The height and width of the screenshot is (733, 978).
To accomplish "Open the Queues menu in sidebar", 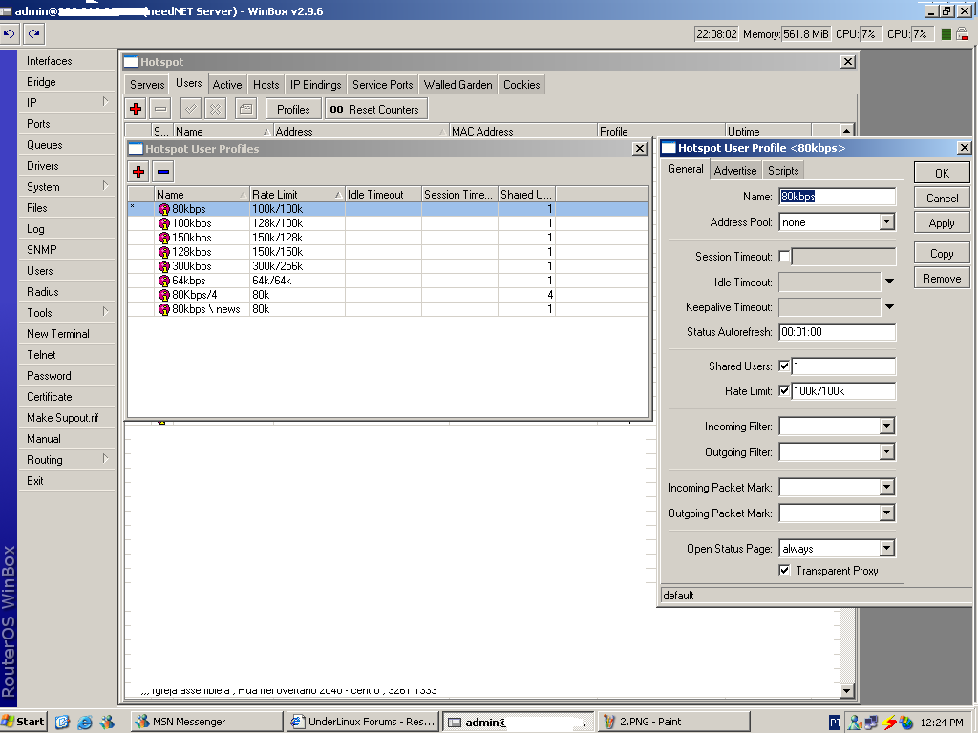I will coord(45,145).
